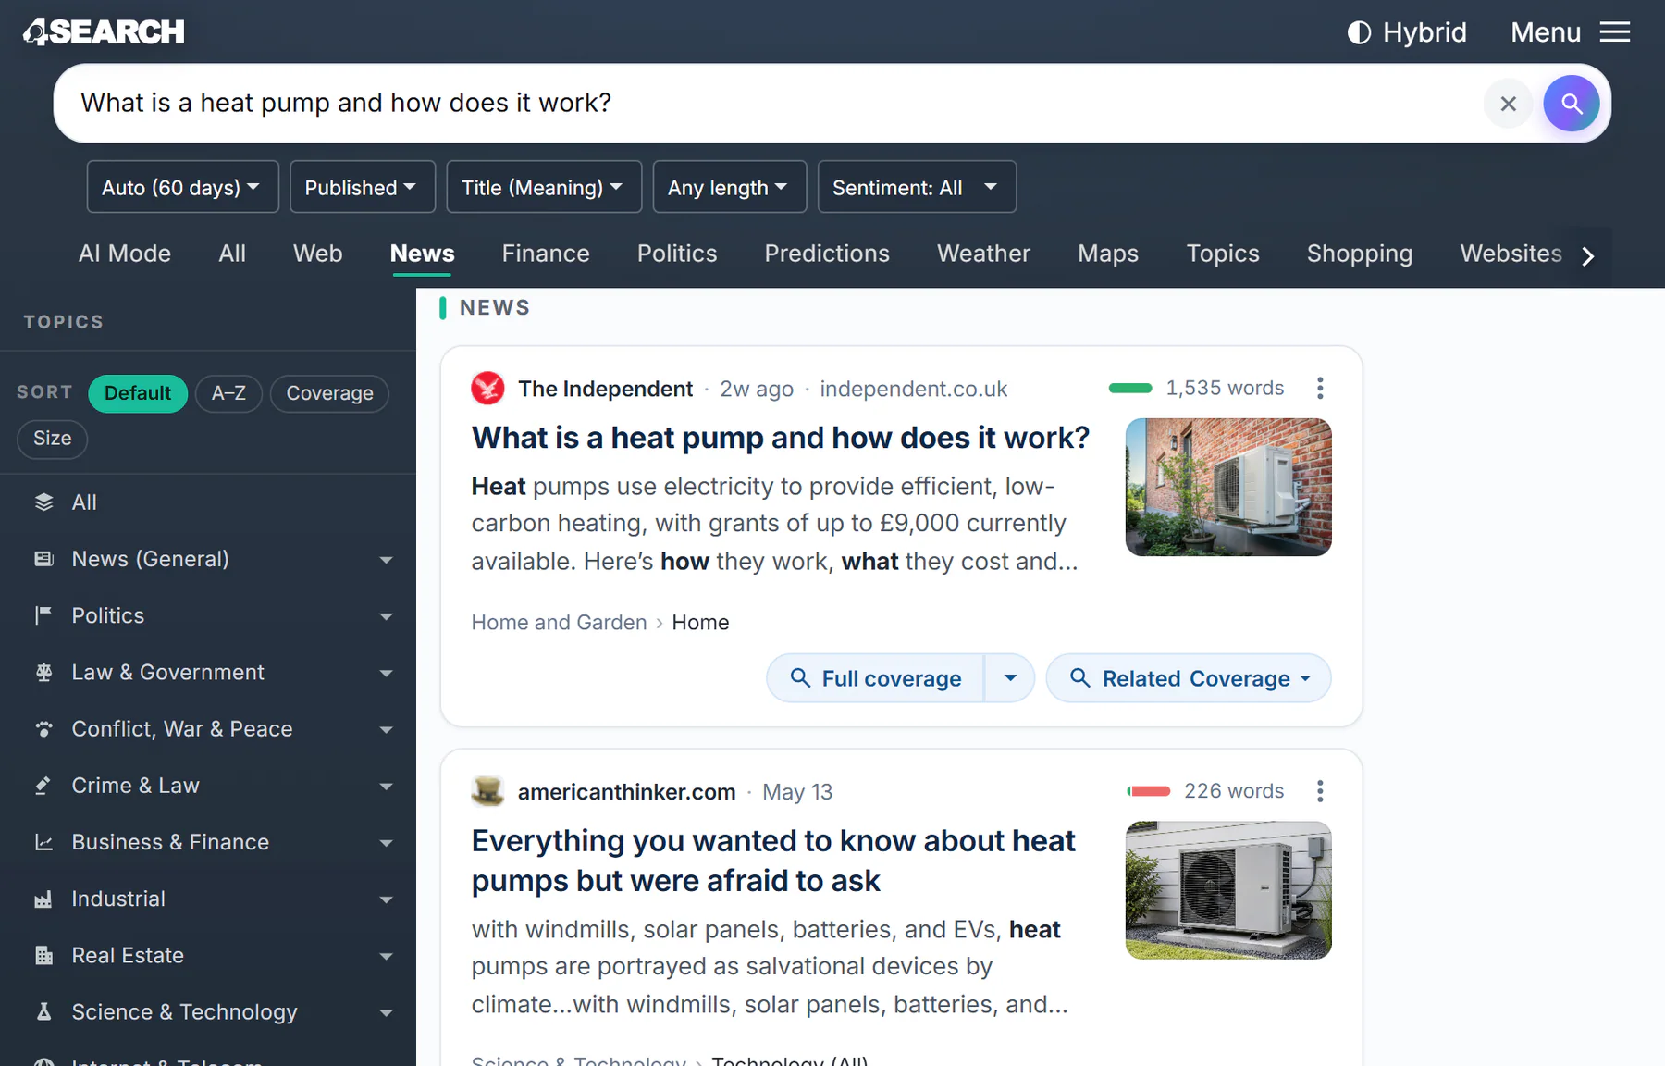Switch to the All tab
The height and width of the screenshot is (1066, 1665).
point(232,254)
